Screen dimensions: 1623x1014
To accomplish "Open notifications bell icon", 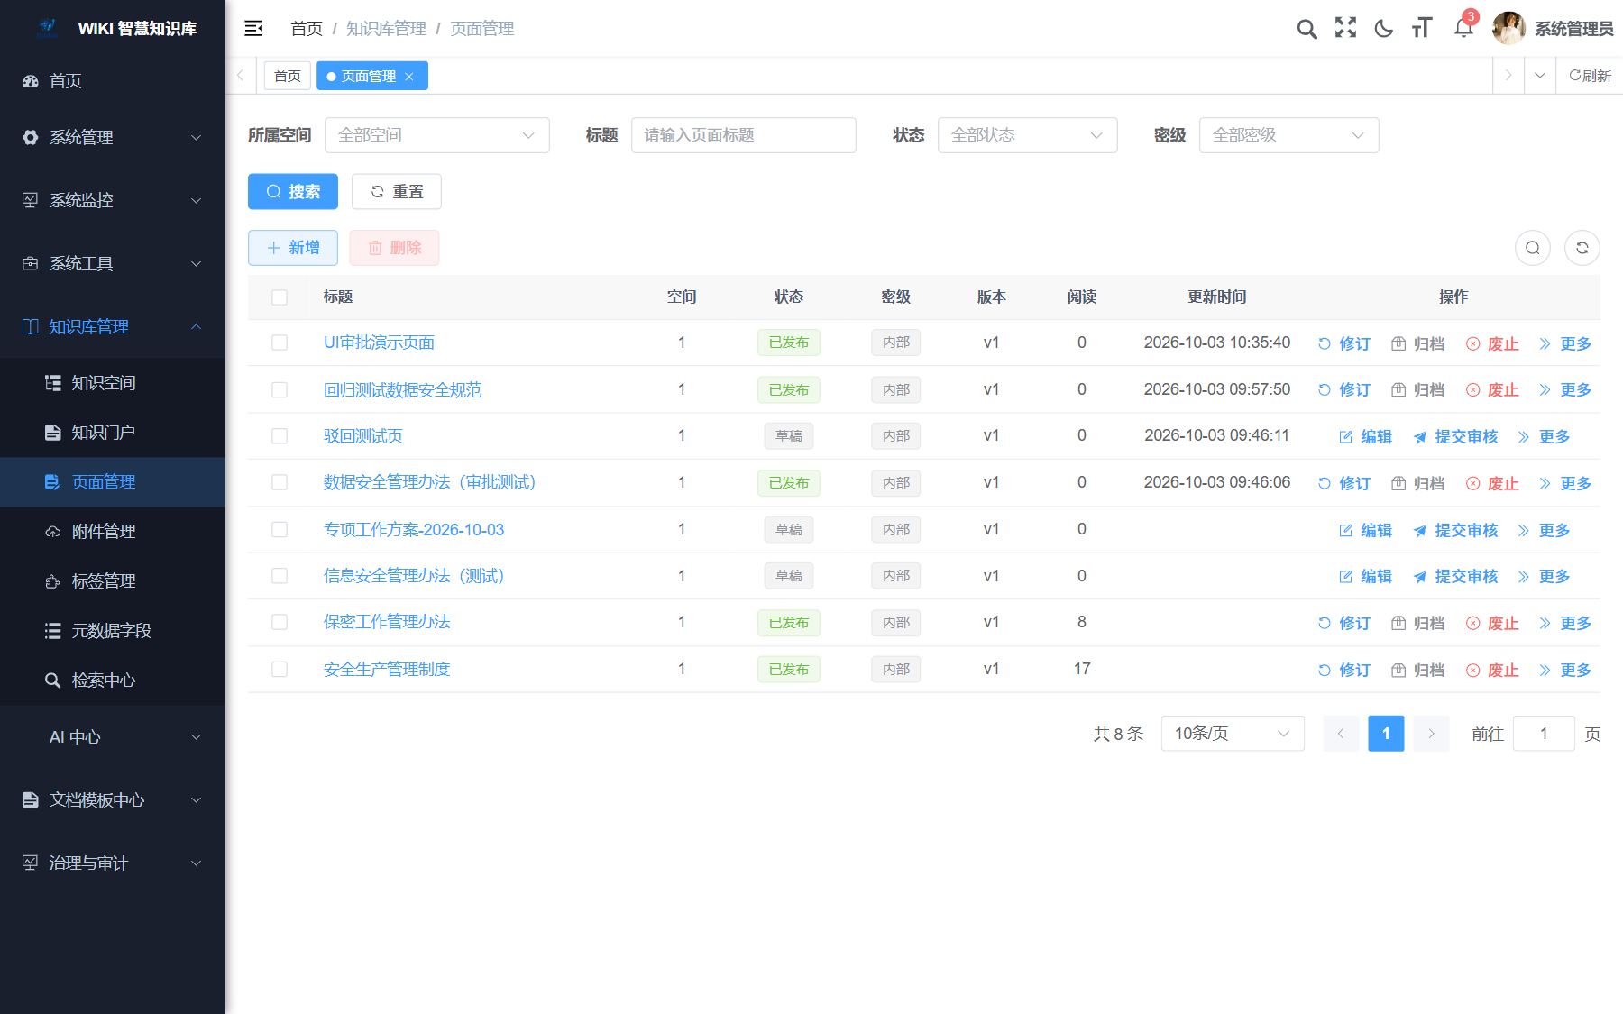I will (1463, 28).
